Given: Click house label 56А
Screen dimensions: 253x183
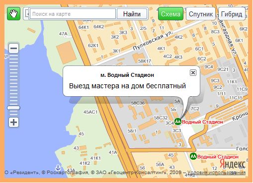Looking at the screenshot, I should [160, 164].
